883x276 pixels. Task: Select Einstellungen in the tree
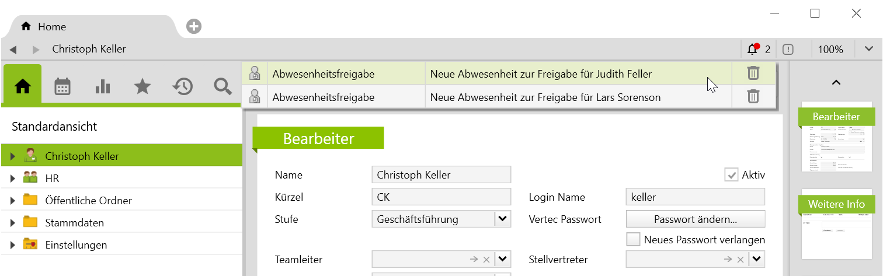click(x=76, y=245)
